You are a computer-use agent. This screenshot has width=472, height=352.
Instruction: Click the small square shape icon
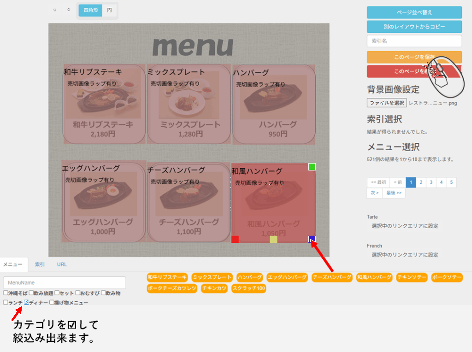pos(55,10)
